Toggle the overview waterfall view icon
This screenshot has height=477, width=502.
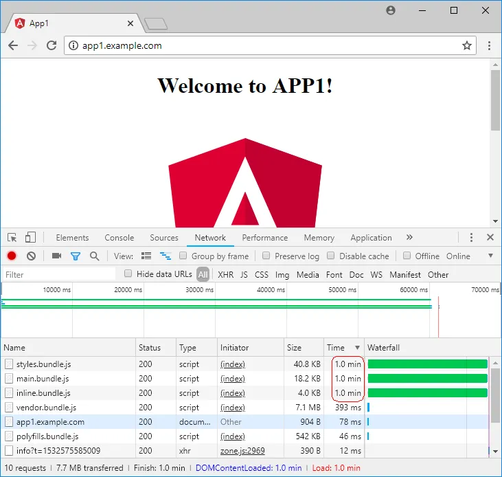[166, 256]
